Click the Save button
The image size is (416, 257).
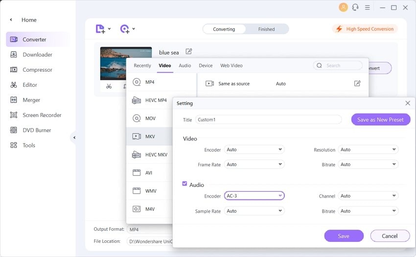click(x=344, y=236)
